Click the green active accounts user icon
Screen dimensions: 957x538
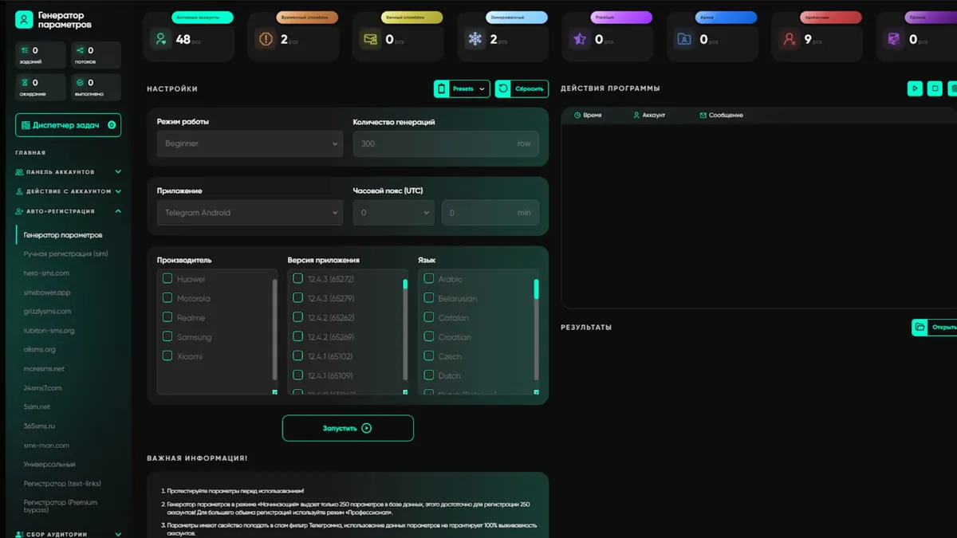pos(161,39)
